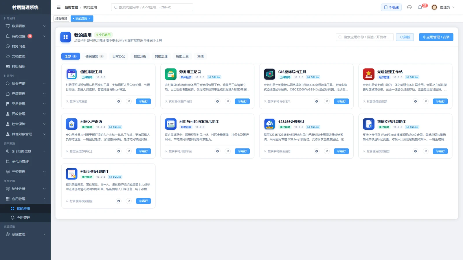Screen dimensions: 463x260
Task: Open notifications bell with 27 badge
Action: [420, 7]
